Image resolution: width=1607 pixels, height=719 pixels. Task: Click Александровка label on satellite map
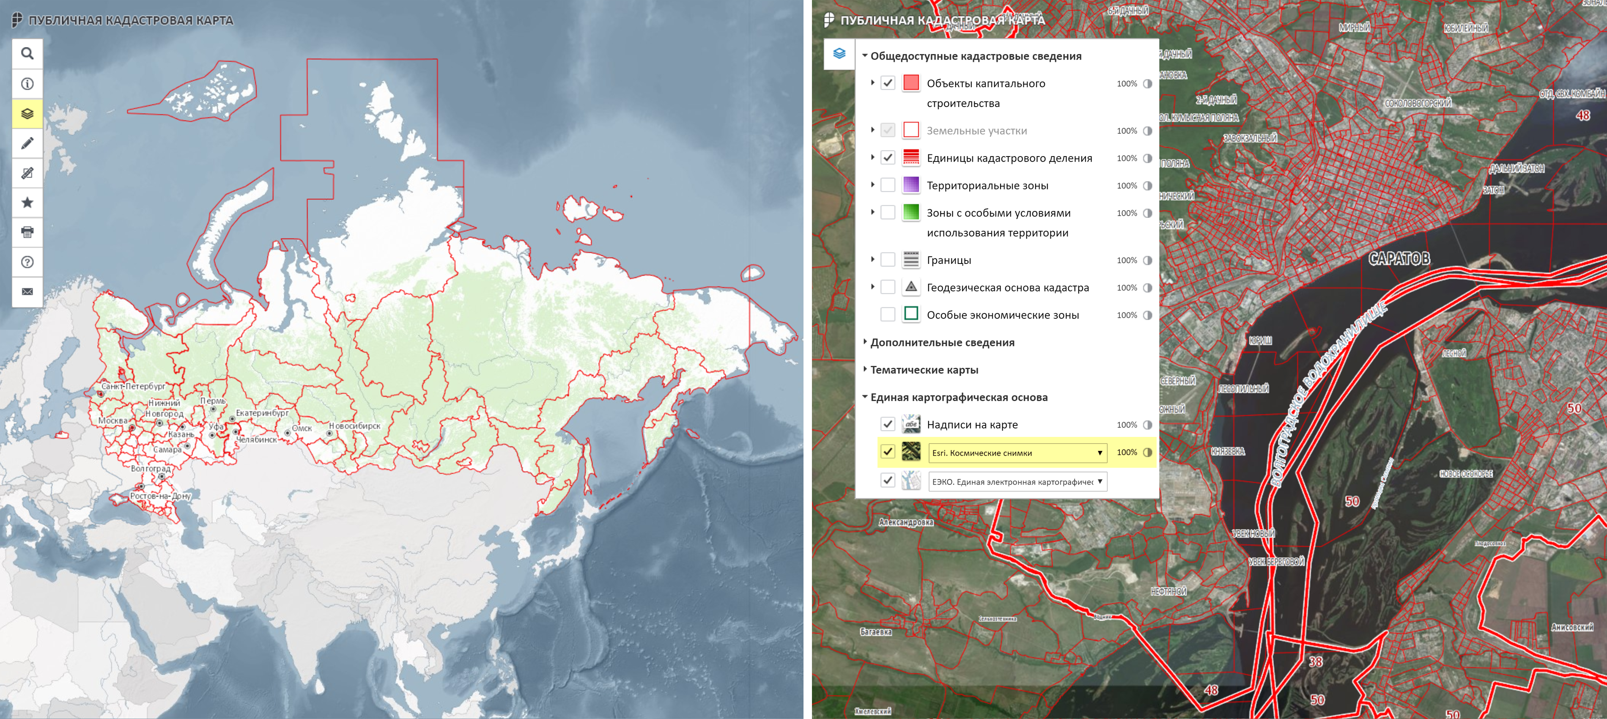click(x=906, y=522)
